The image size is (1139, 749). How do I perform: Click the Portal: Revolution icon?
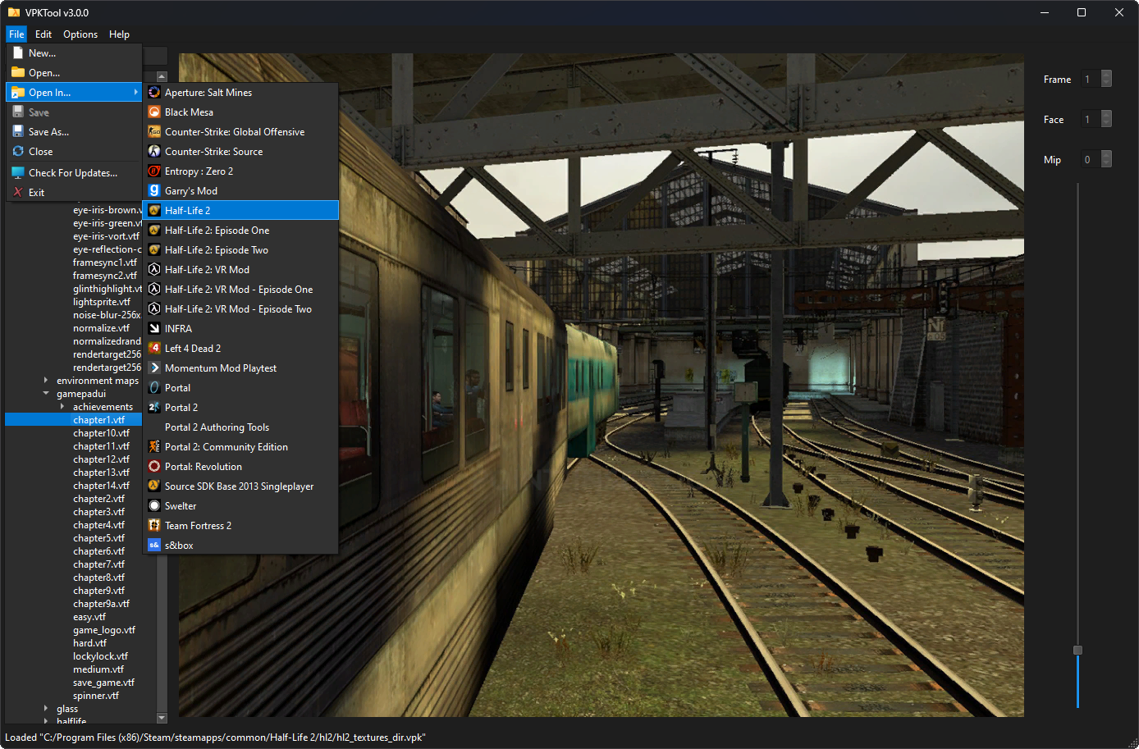pyautogui.click(x=154, y=466)
